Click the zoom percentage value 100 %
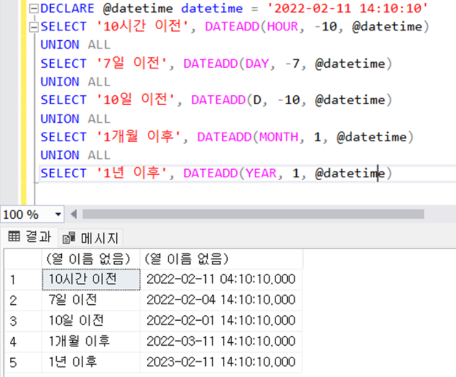 [x=20, y=215]
